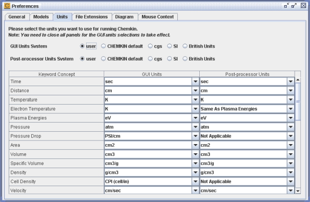Set GUI Units System to SI
Image resolution: width=310 pixels, height=202 pixels.
[x=172, y=46]
